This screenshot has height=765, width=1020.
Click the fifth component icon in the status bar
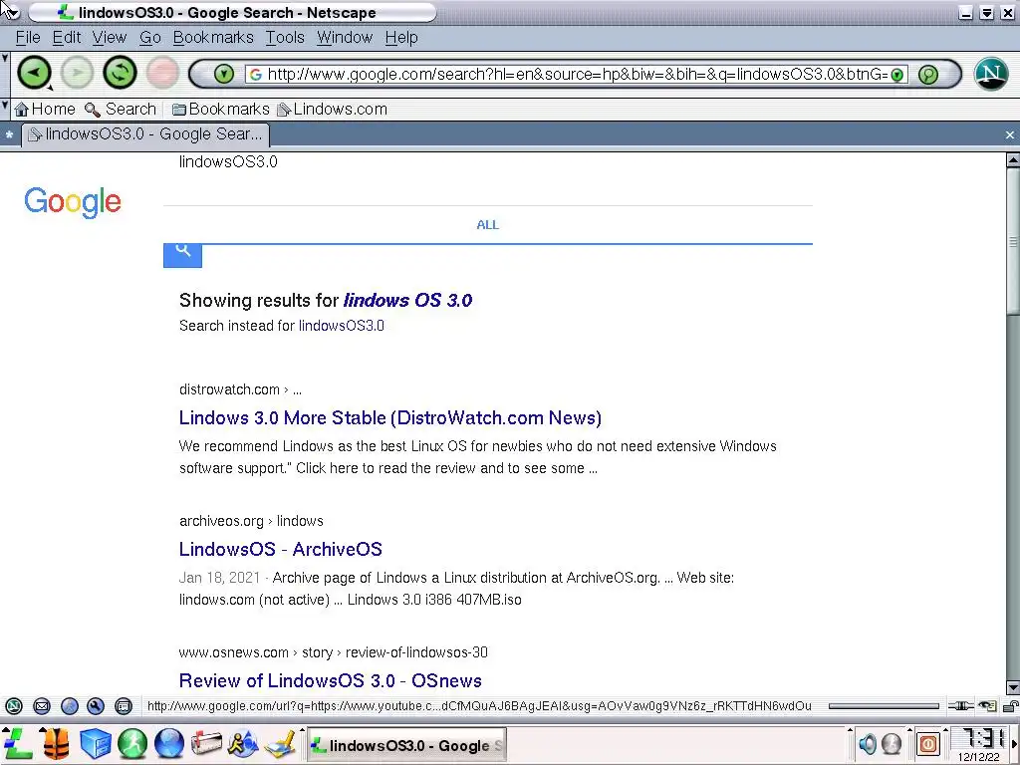tap(123, 706)
